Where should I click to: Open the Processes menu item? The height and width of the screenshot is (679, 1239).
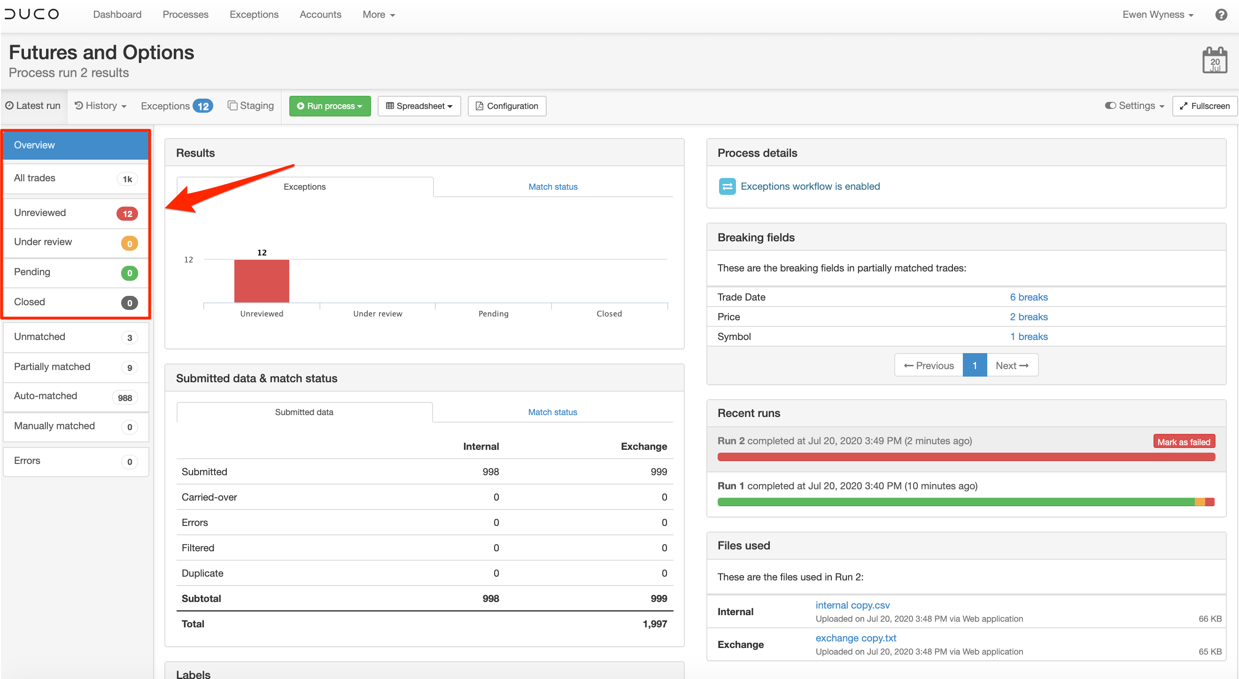click(185, 15)
